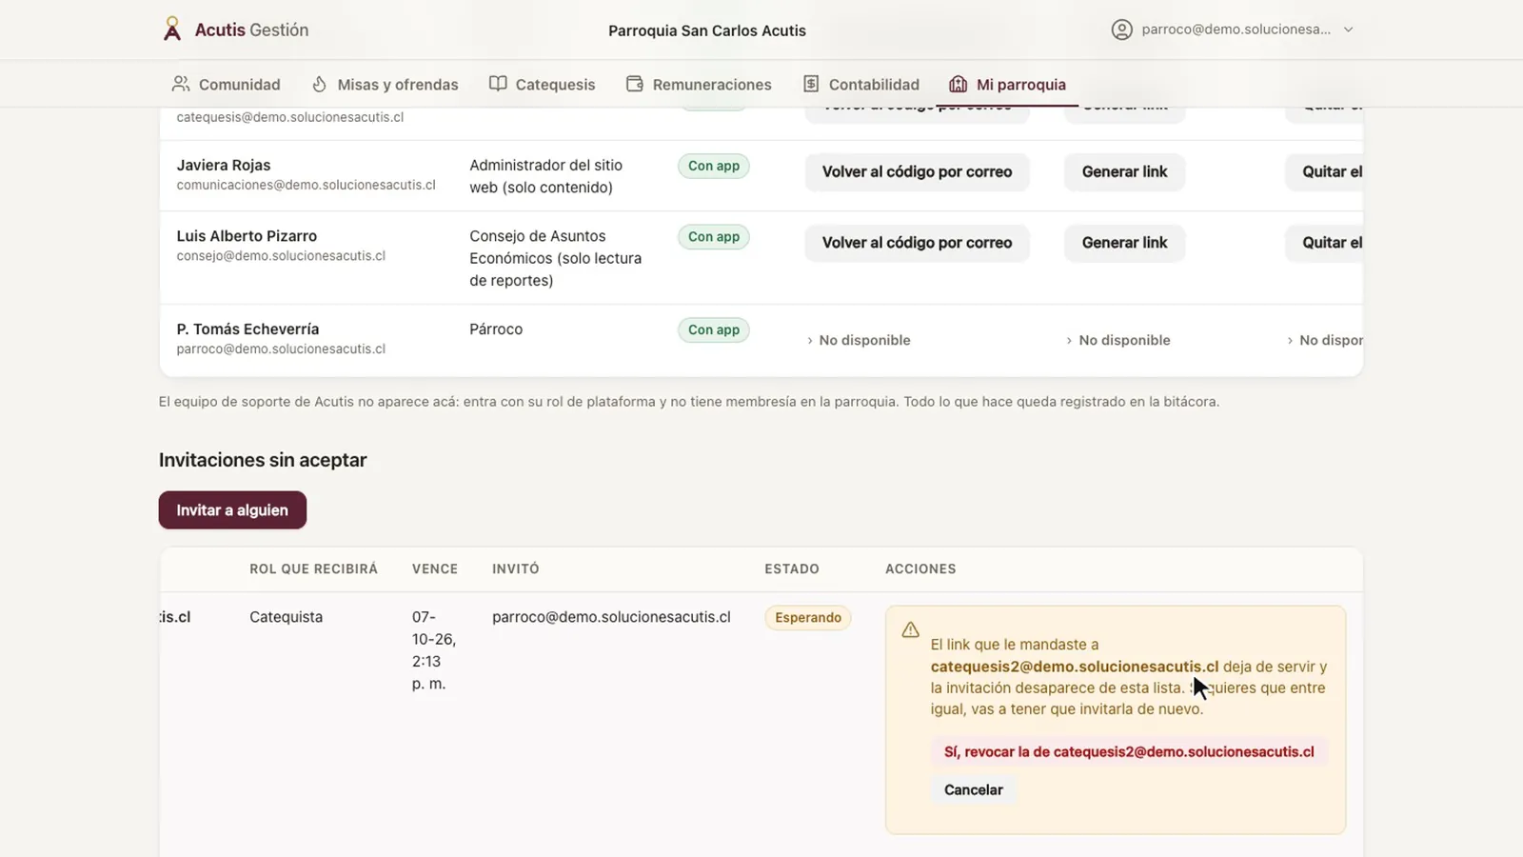
Task: Expand the cut-off 'No dispon' item in Párroco row
Action: coord(1325,340)
